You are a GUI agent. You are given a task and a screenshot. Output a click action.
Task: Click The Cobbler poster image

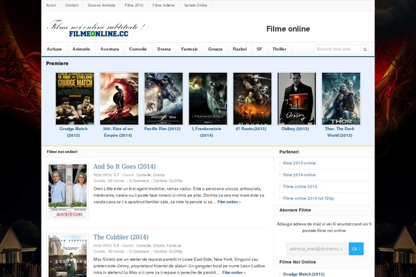pyautogui.click(x=68, y=256)
